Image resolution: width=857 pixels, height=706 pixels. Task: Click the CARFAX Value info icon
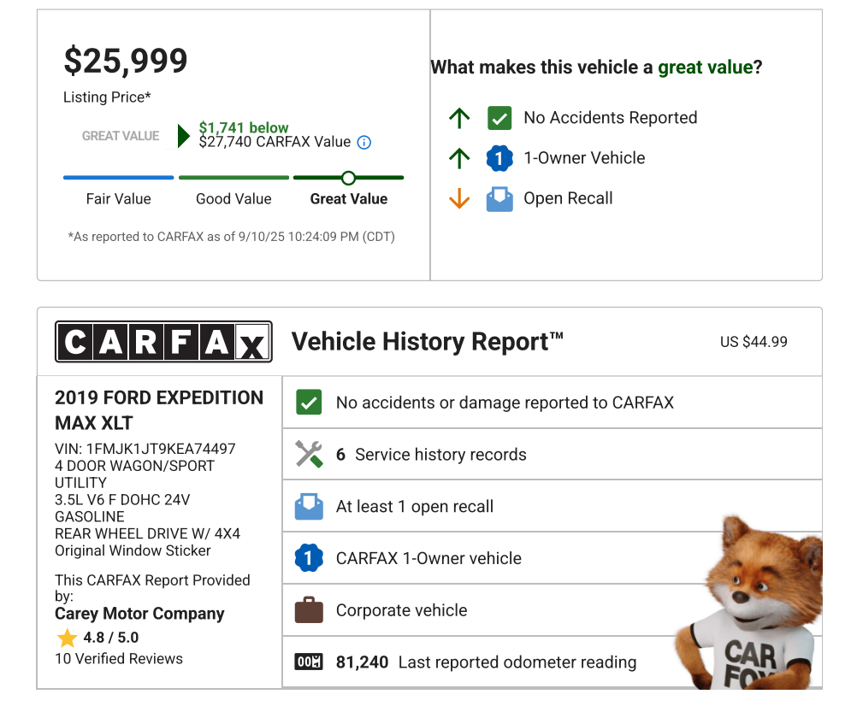pyautogui.click(x=363, y=143)
